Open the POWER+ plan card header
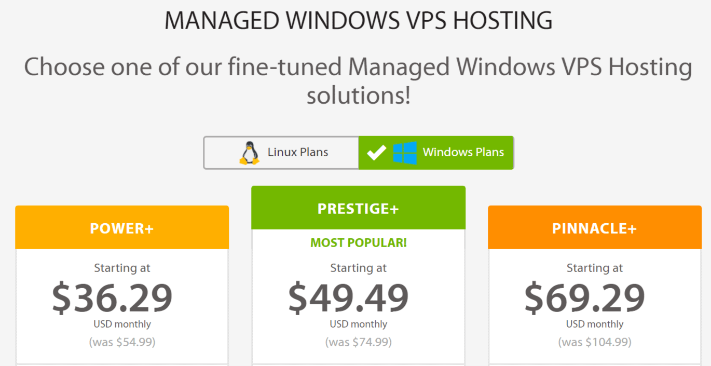This screenshot has height=366, width=711. (122, 227)
